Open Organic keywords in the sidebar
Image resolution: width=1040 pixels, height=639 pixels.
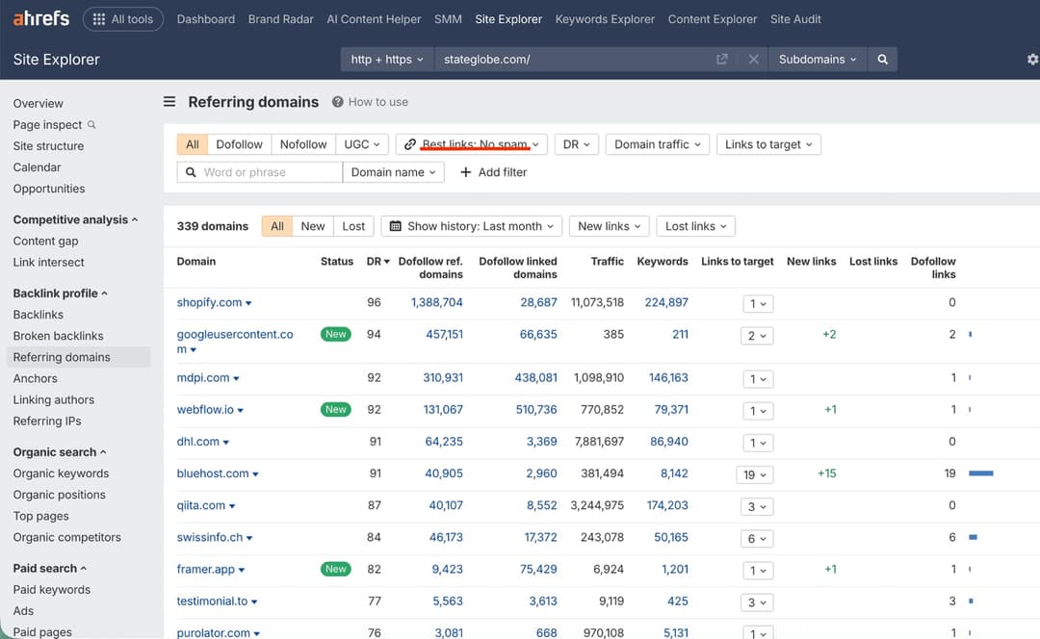(61, 473)
